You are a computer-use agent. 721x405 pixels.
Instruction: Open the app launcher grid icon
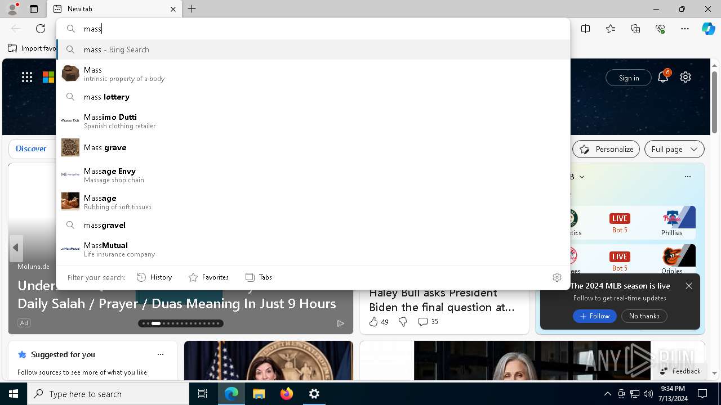[27, 77]
